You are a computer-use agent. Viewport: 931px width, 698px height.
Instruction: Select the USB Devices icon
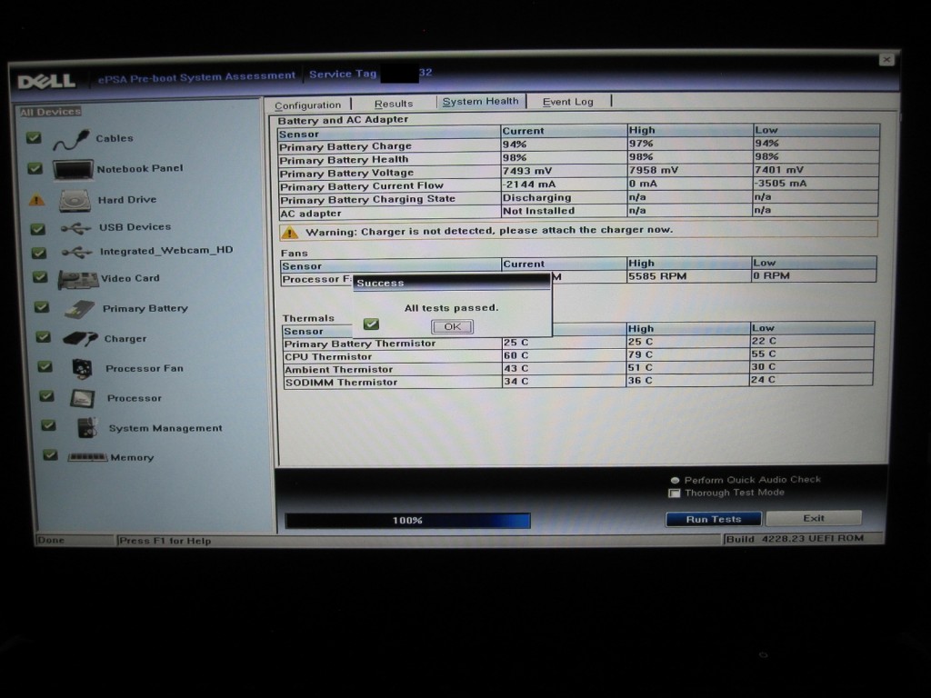point(76,228)
